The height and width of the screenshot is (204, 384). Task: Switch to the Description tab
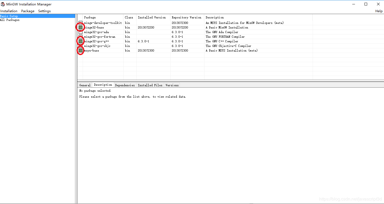click(x=103, y=85)
